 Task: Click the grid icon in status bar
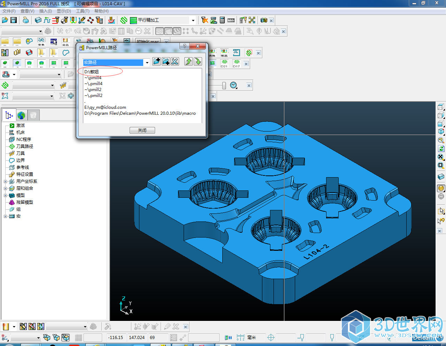pos(78,337)
